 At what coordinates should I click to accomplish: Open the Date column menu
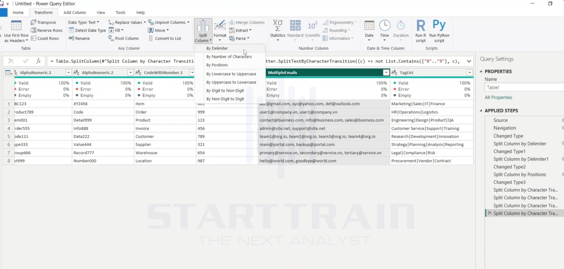coord(369,31)
